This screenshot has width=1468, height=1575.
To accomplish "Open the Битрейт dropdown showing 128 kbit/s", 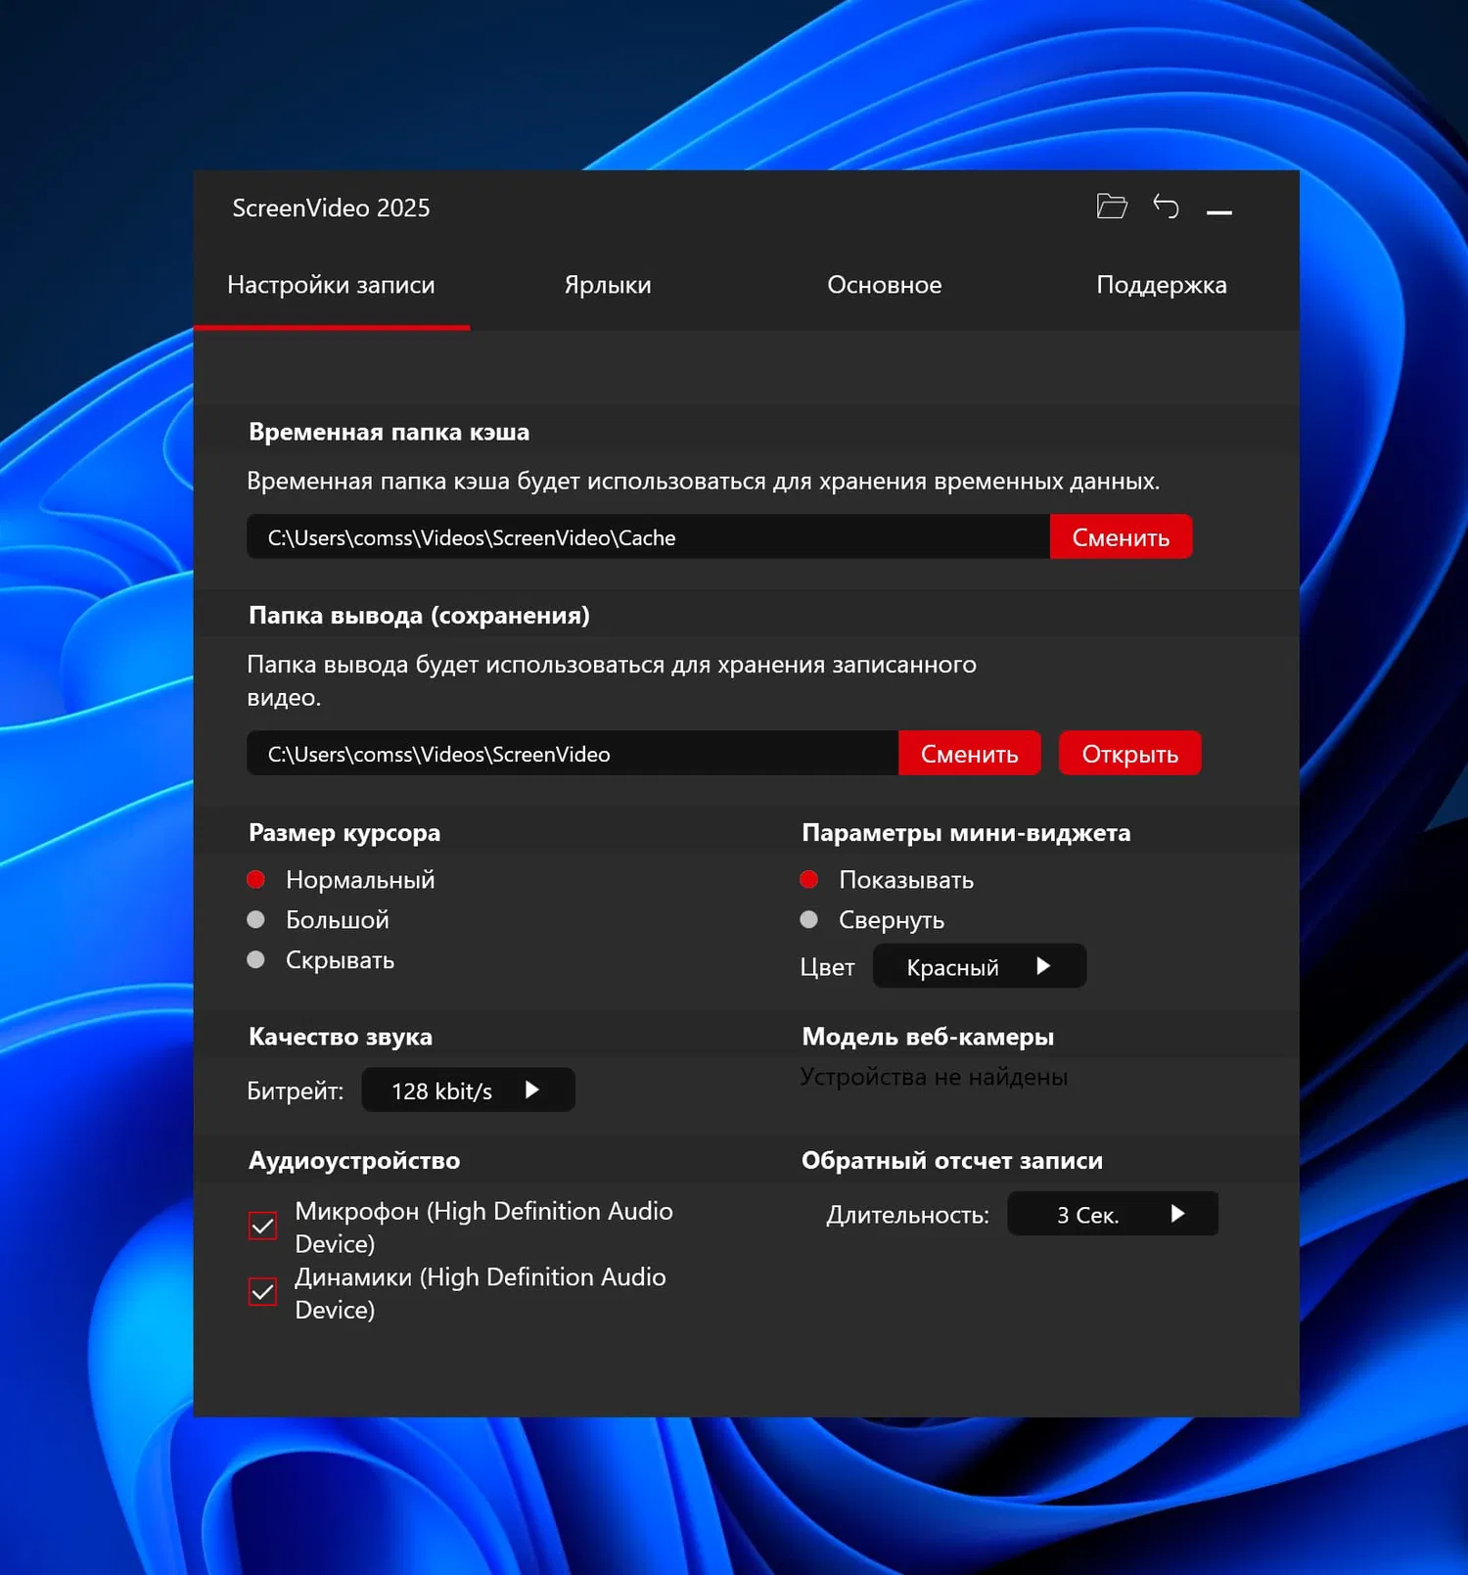I will coord(468,1089).
